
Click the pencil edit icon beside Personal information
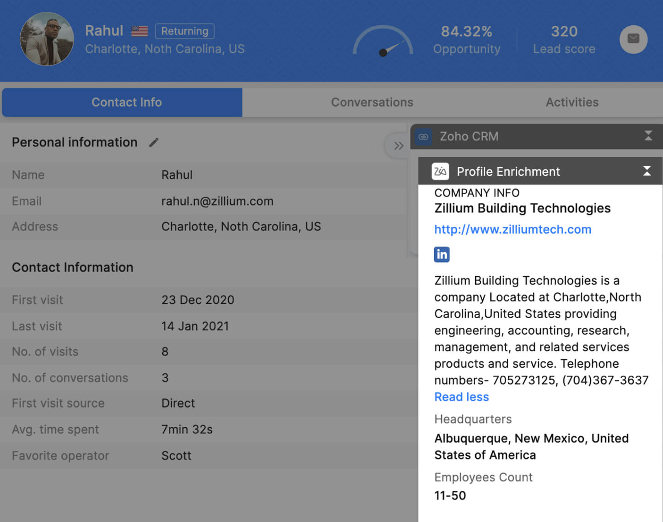[154, 143]
